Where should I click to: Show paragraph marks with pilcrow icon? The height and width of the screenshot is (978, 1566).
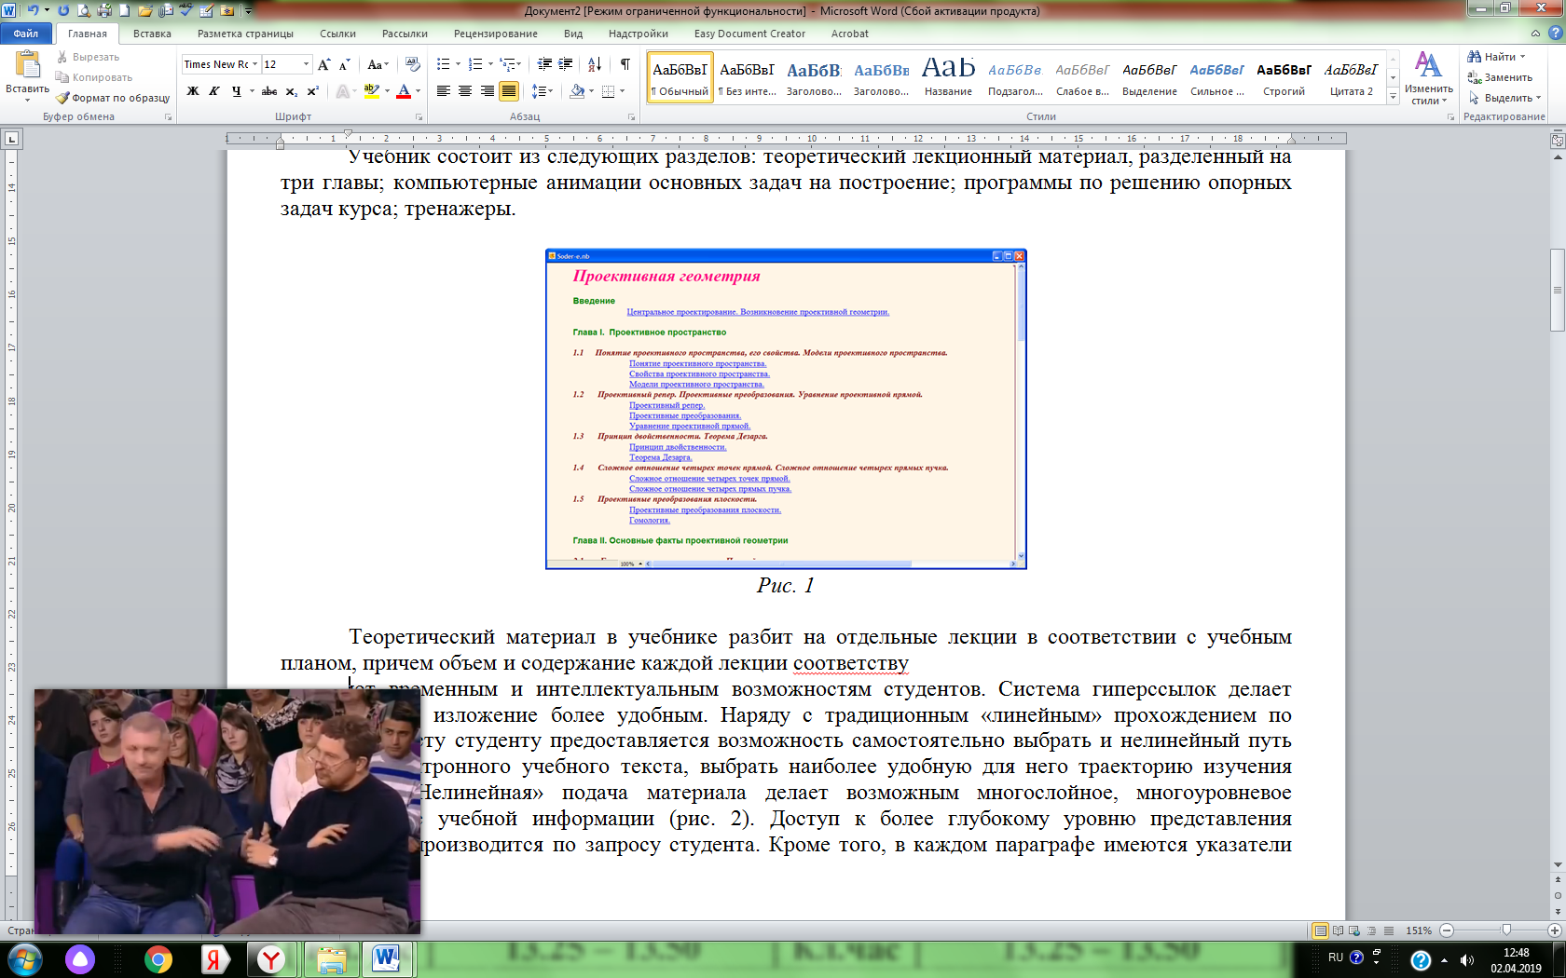[625, 64]
